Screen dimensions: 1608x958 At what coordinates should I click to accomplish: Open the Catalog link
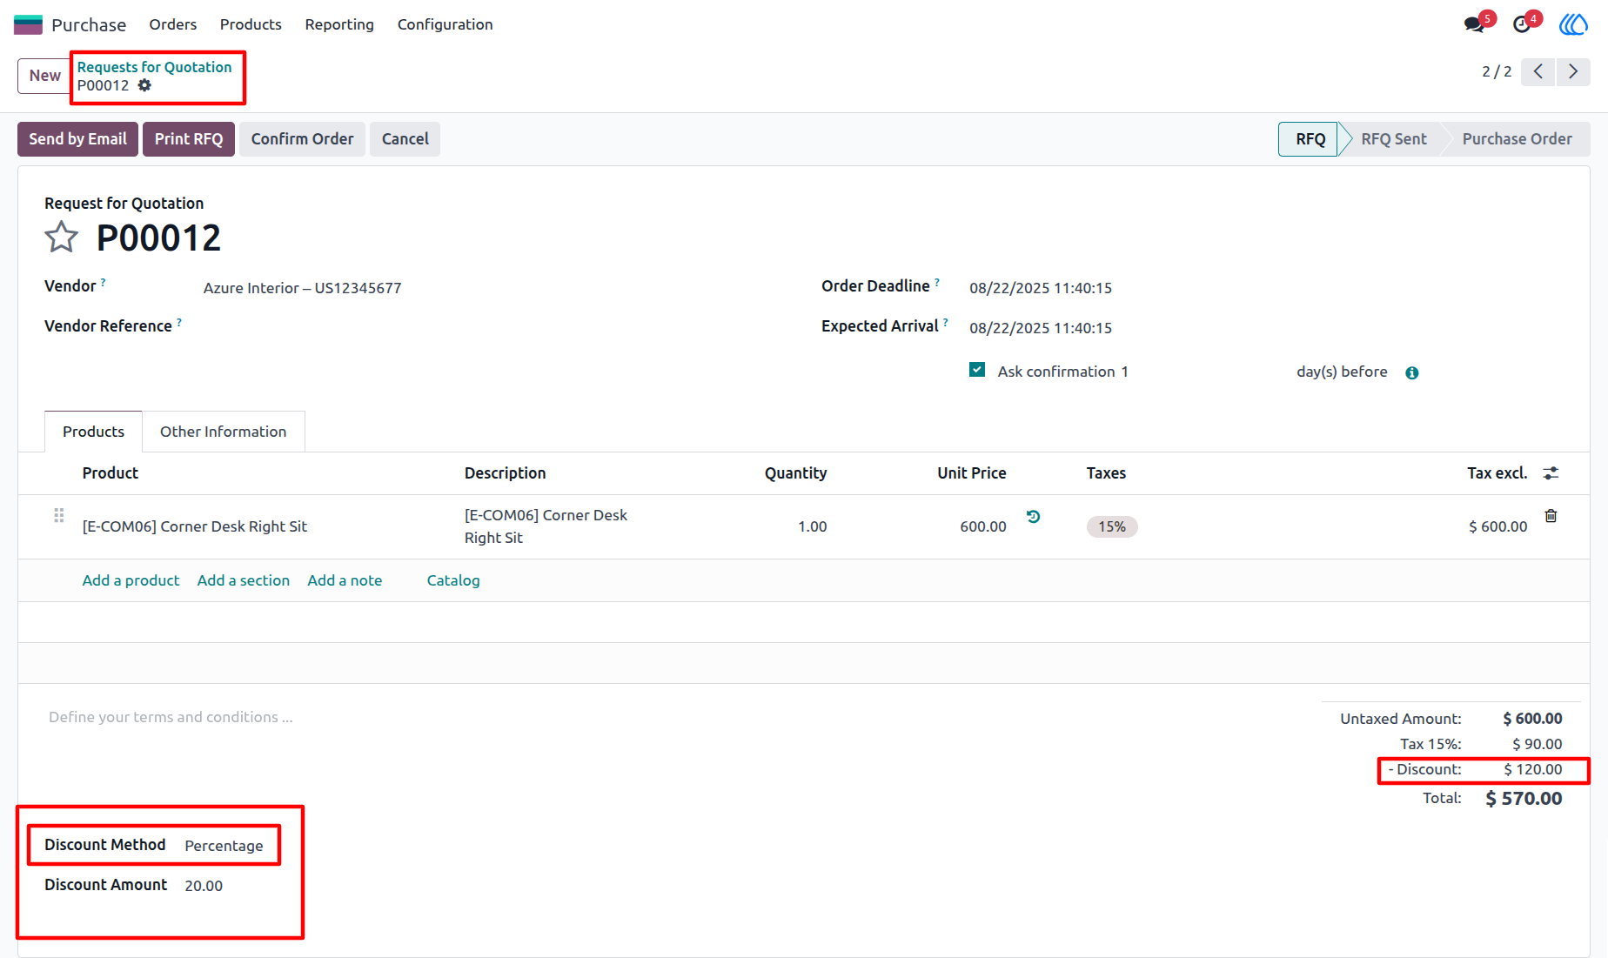coord(453,580)
